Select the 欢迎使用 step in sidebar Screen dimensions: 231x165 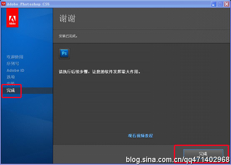15,57
